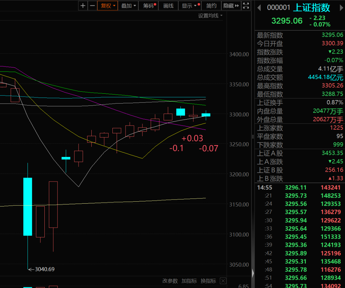Screen dimensions: 345x288
Task: Toggle 简约 simplified view mode
Action: [211, 5]
